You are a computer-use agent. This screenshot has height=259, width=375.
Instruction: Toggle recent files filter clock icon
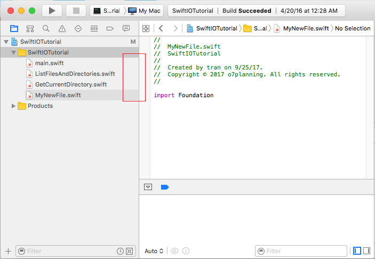click(120, 251)
